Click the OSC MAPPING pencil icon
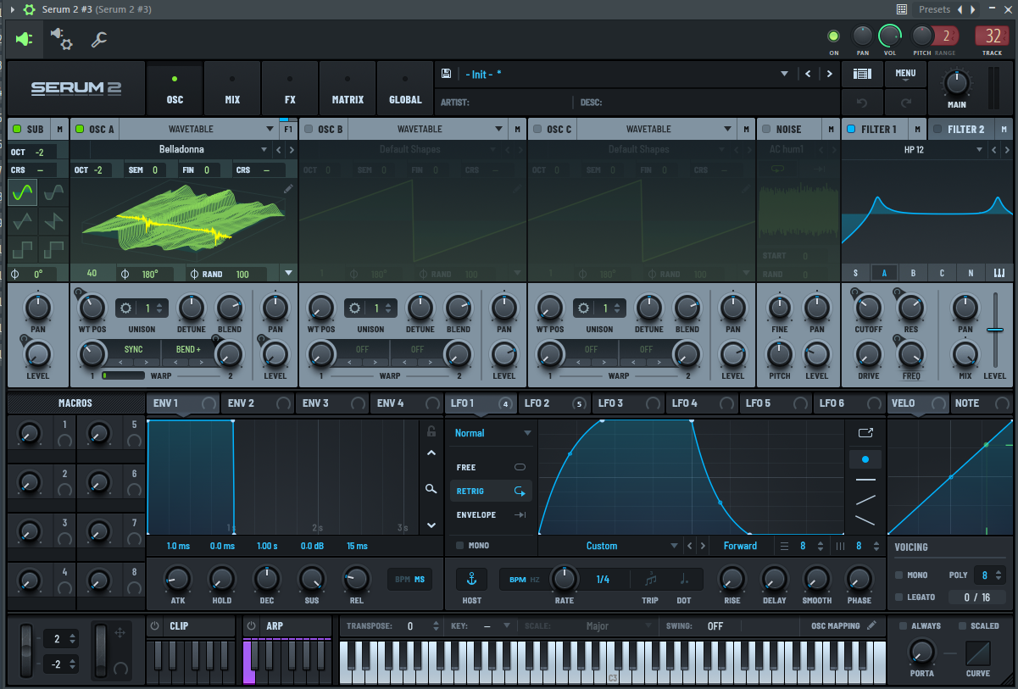1018x689 pixels. [871, 625]
